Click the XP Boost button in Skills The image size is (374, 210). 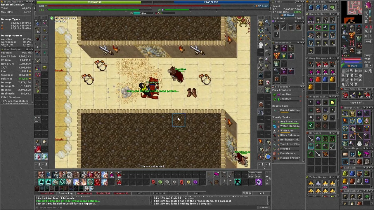click(x=288, y=15)
